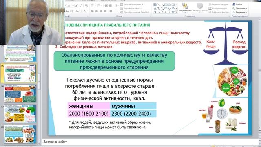
Task: Click the table cell '2000 (1800-2100)'
Action: [89, 114]
